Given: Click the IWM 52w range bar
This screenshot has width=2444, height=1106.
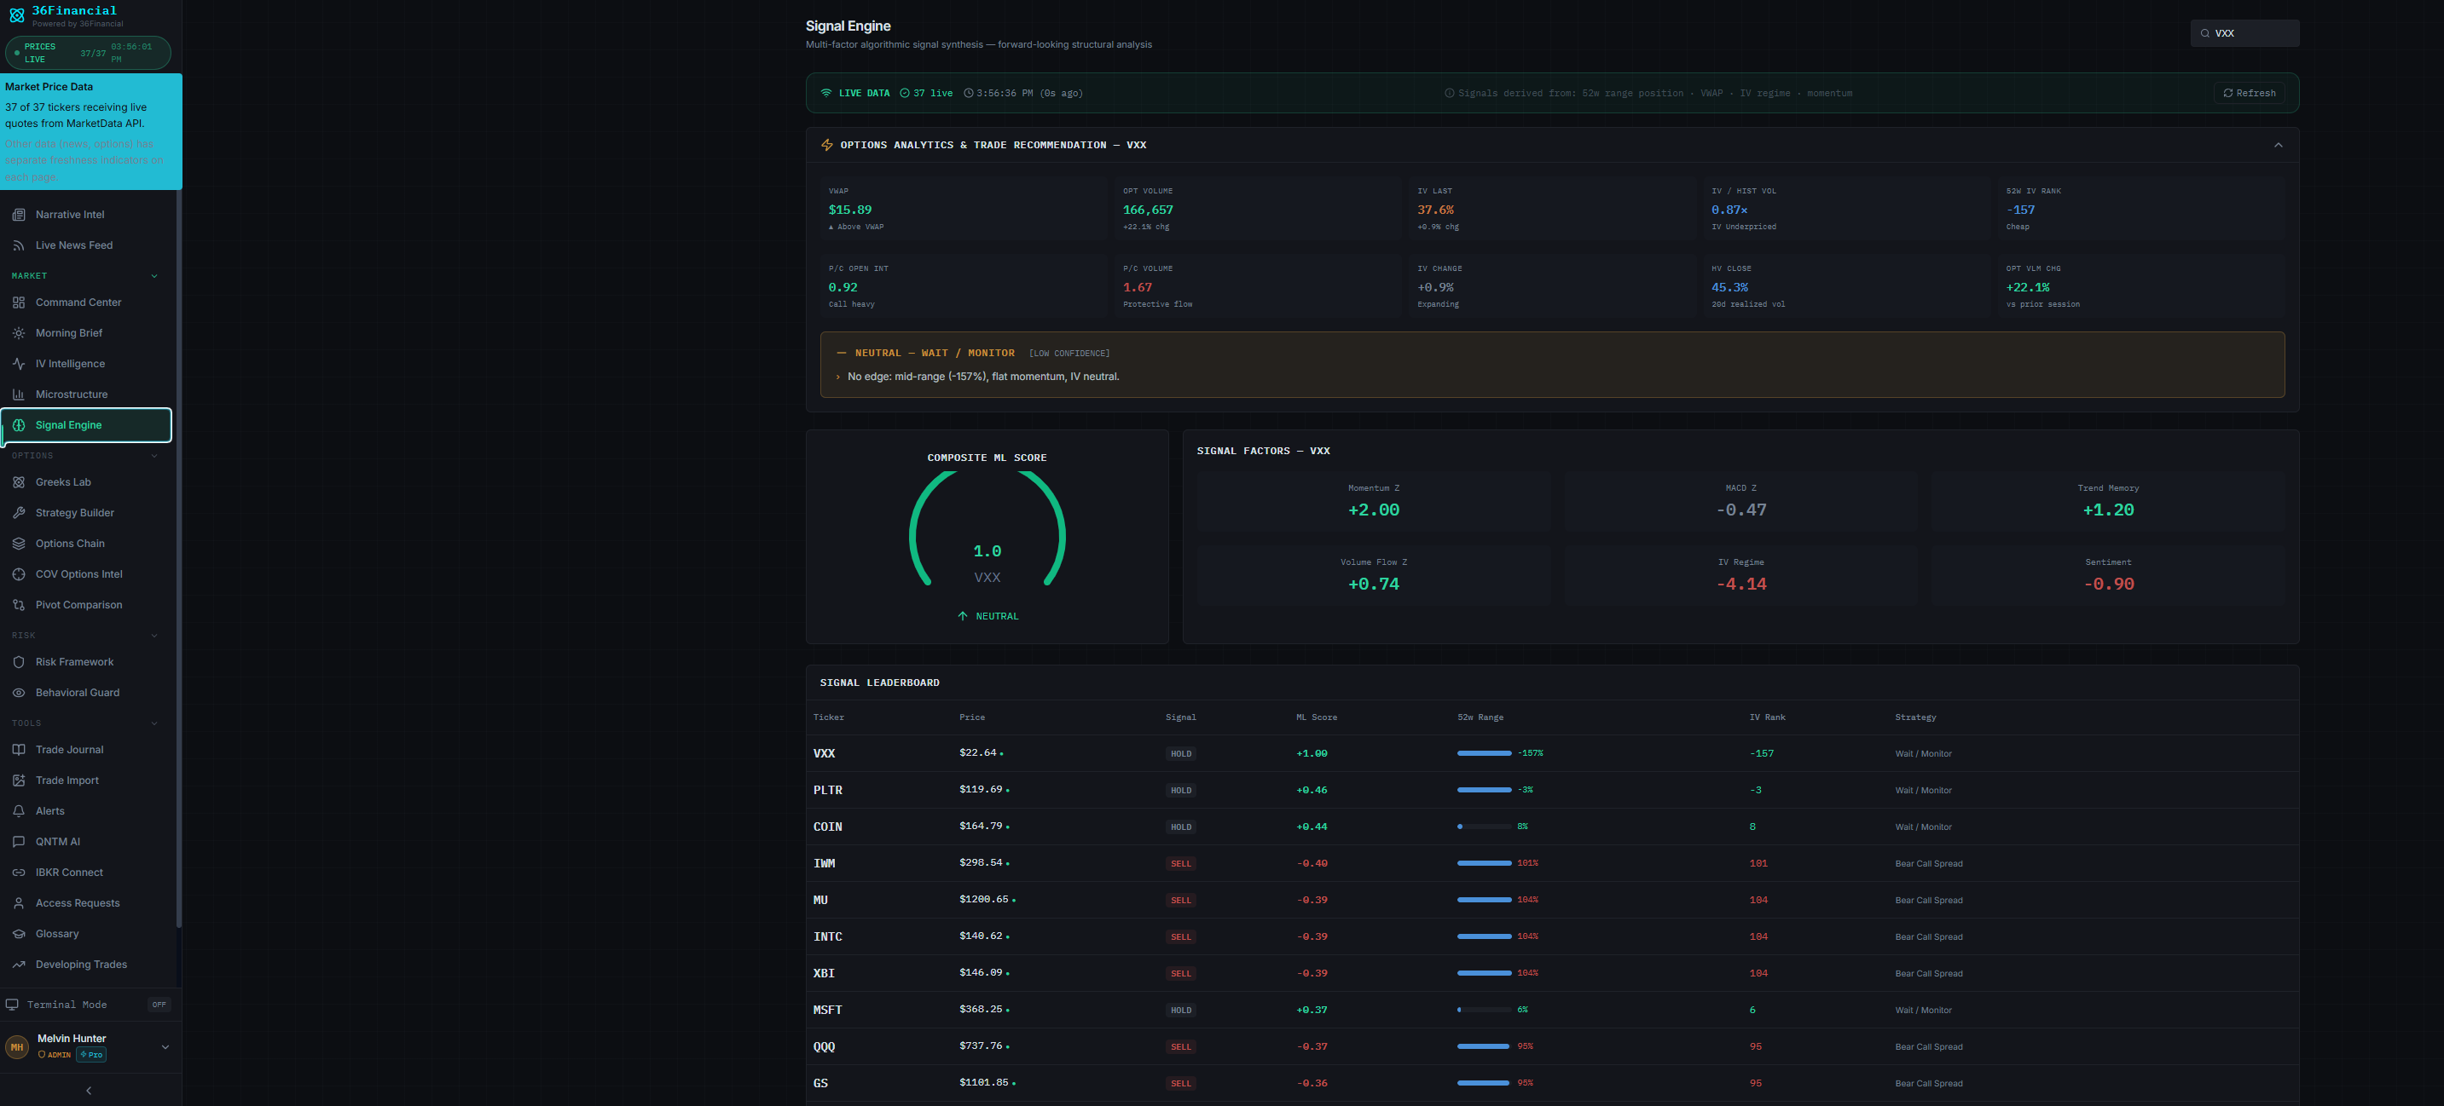Looking at the screenshot, I should pos(1484,863).
